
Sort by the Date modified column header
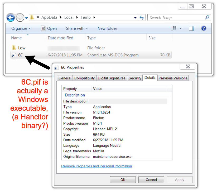click(x=60, y=38)
